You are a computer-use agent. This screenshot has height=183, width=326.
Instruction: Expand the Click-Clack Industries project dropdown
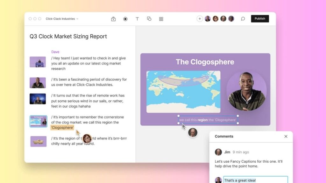point(62,19)
